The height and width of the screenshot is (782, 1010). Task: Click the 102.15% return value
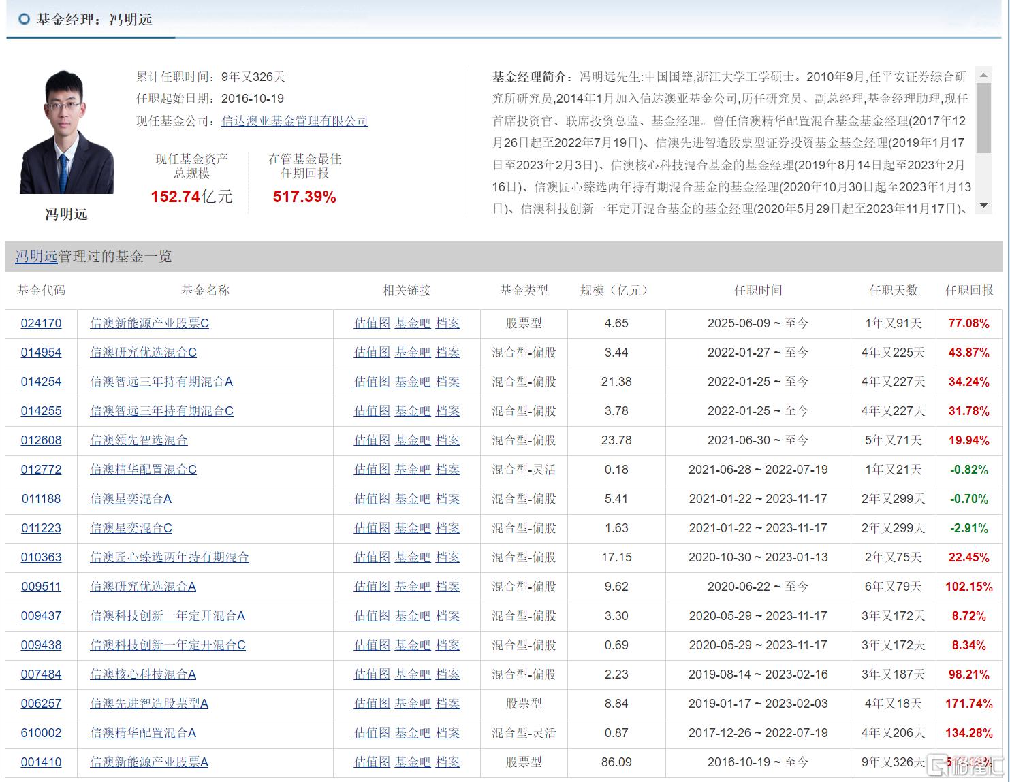point(968,587)
